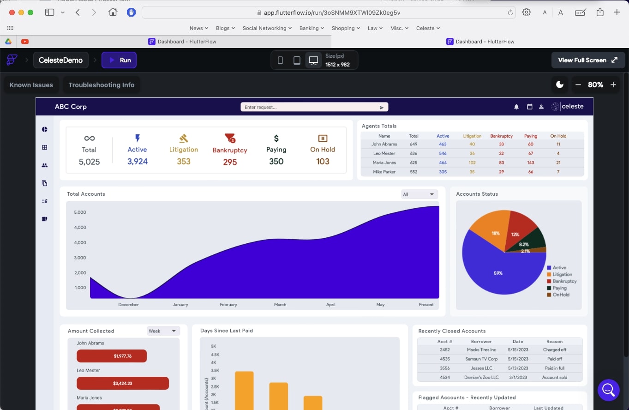Switch to second Dashboard - FlutterFlow tab
Image resolution: width=629 pixels, height=410 pixels.
pyautogui.click(x=480, y=42)
